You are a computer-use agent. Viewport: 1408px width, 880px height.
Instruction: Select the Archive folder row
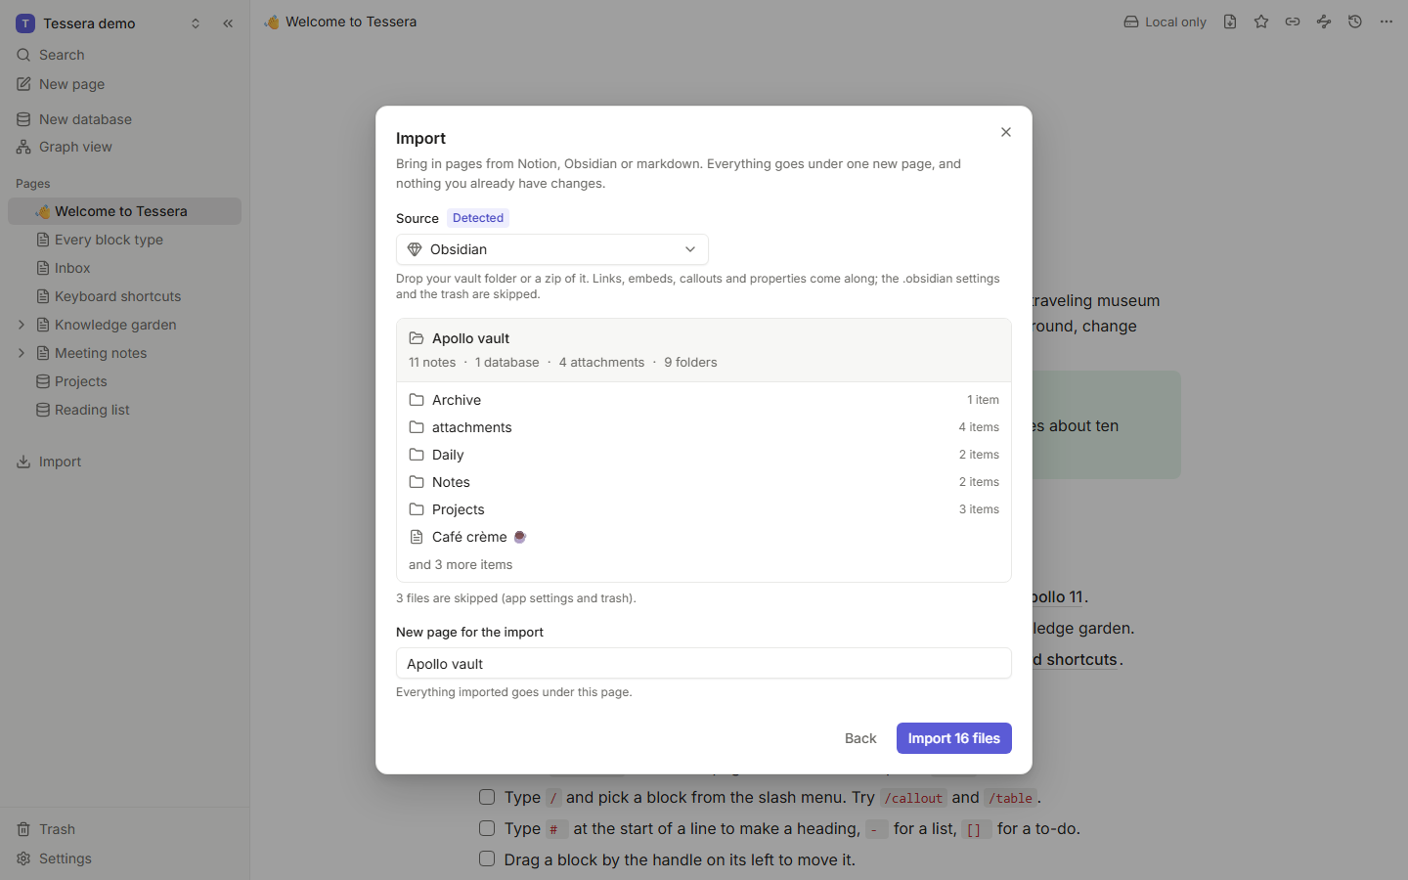point(704,400)
